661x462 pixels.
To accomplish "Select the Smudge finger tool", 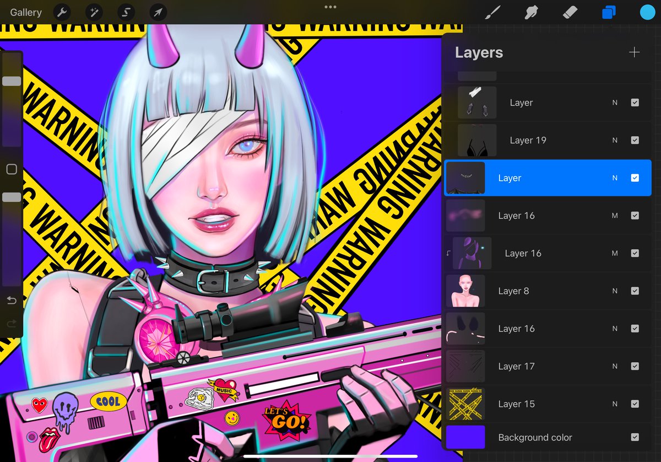I will (x=530, y=12).
